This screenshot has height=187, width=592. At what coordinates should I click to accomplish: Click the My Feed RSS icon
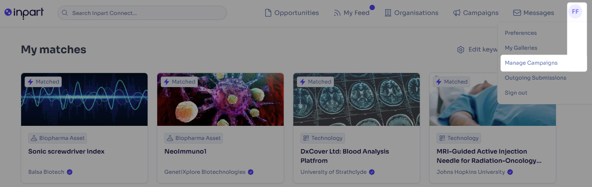[x=337, y=13]
